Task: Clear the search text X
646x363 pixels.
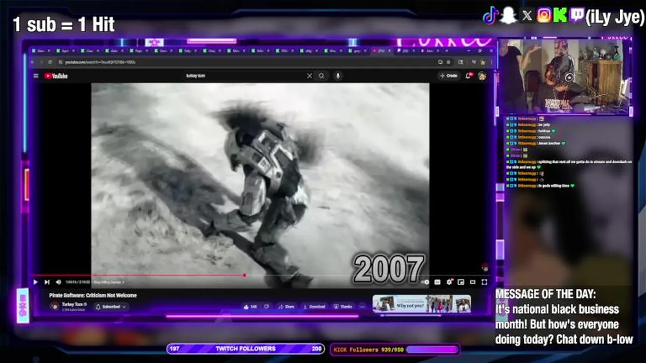Action: tap(309, 76)
